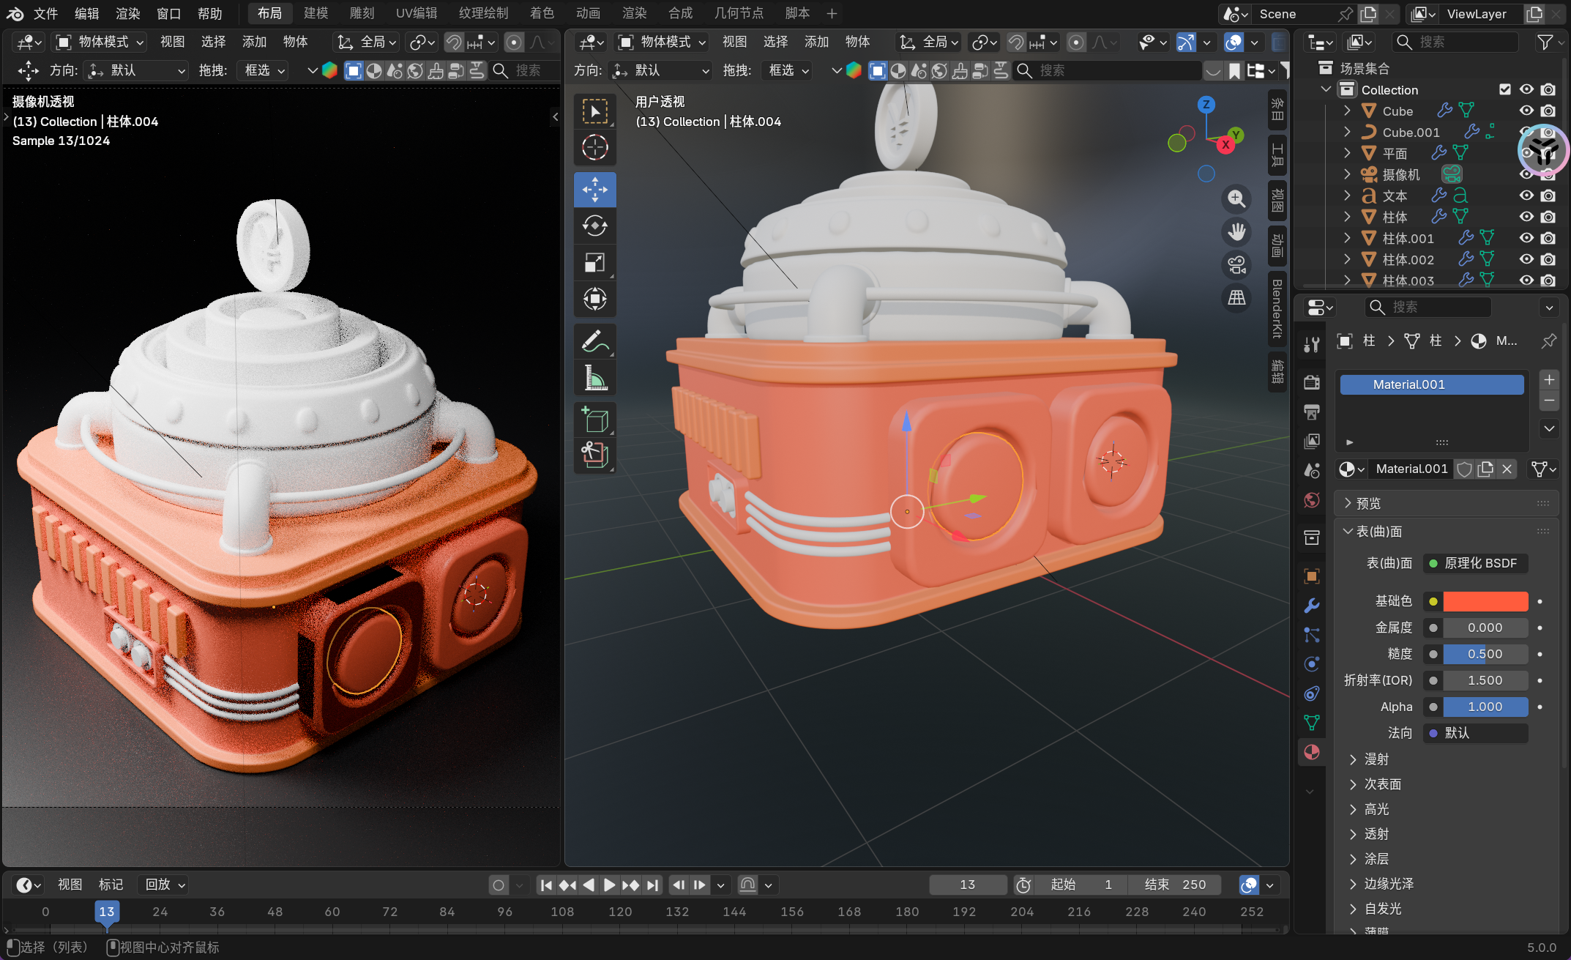Viewport: 1571px width, 960px height.
Task: Expand the Cube item in outliner
Action: (x=1347, y=111)
